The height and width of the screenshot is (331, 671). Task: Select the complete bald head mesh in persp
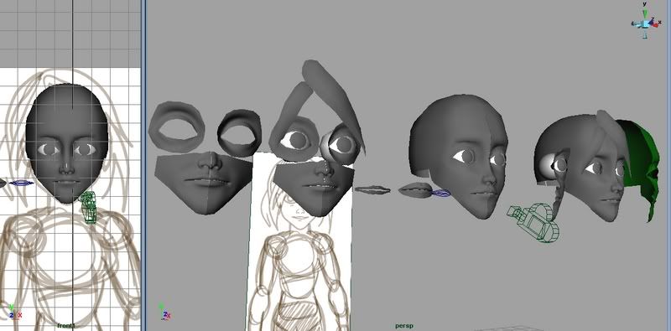coord(459,154)
